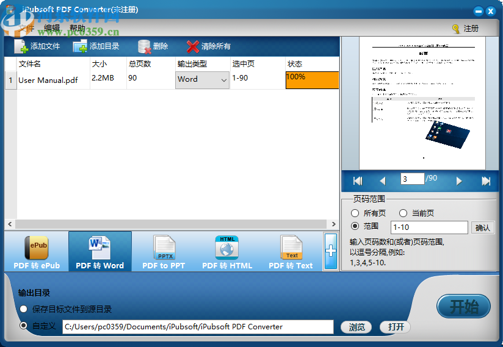Image resolution: width=503 pixels, height=347 pixels.
Task: Select the 范围 radio button
Action: coord(355,226)
